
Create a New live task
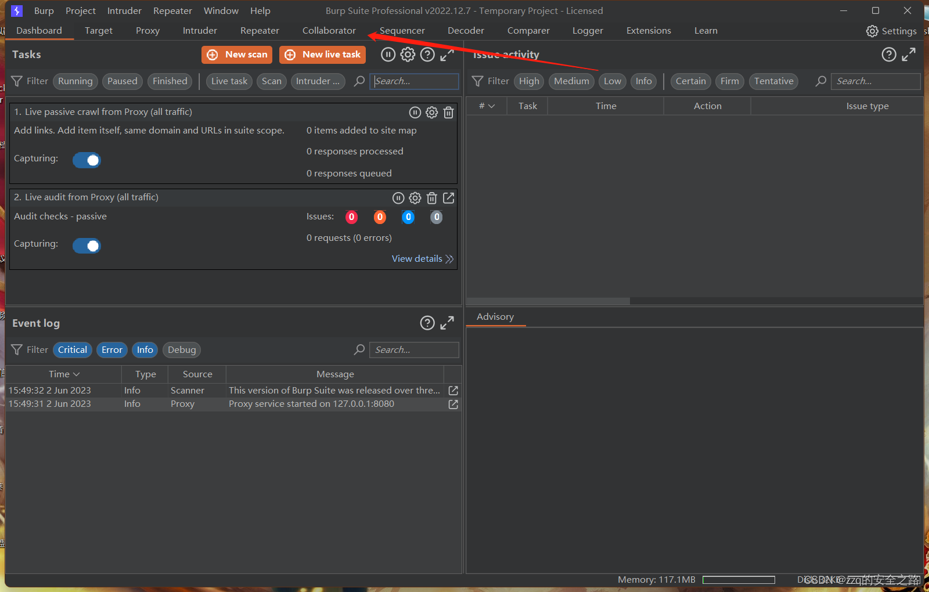[x=322, y=55]
